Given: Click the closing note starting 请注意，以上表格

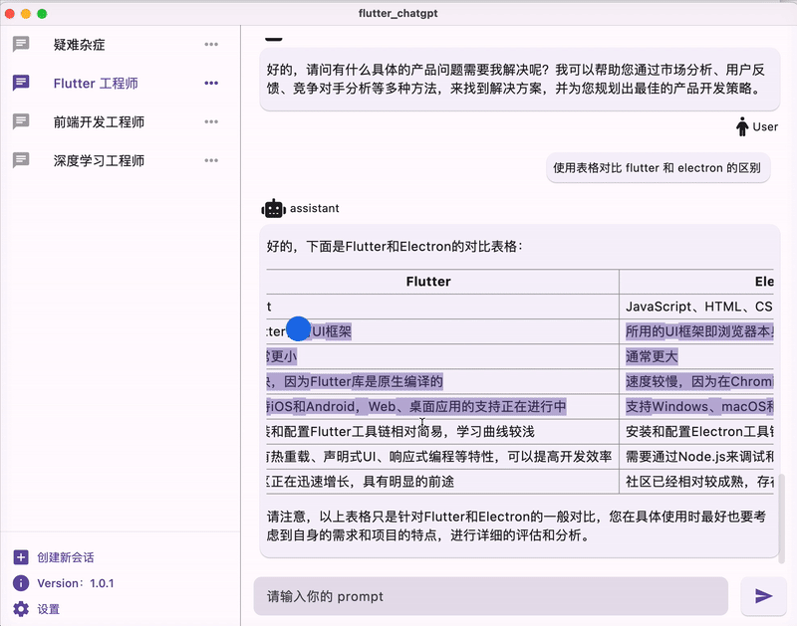Looking at the screenshot, I should 516,526.
